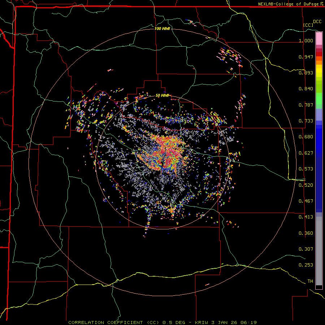Screen dimensions: 325x325
Task: Select the 0.893 scale value
Action: (306, 73)
